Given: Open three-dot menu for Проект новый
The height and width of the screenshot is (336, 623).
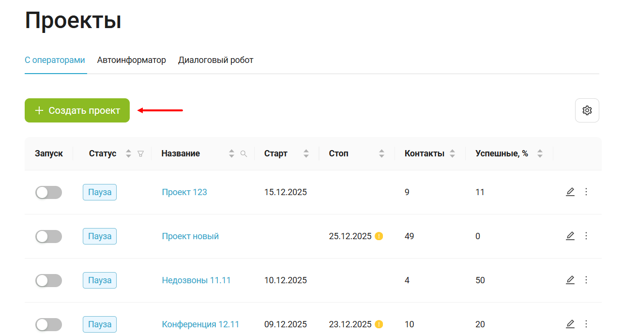Looking at the screenshot, I should click(586, 236).
